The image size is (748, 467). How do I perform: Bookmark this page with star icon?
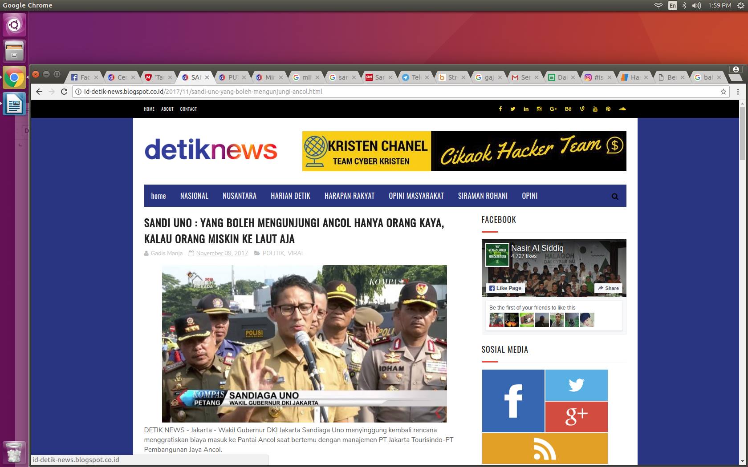coord(724,92)
